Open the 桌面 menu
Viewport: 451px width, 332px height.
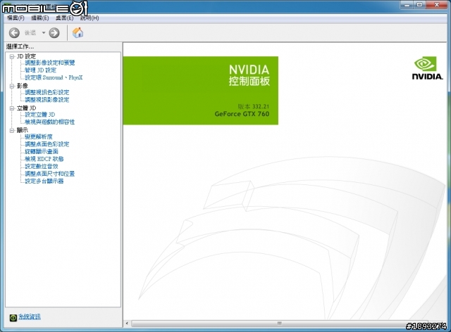click(x=64, y=18)
